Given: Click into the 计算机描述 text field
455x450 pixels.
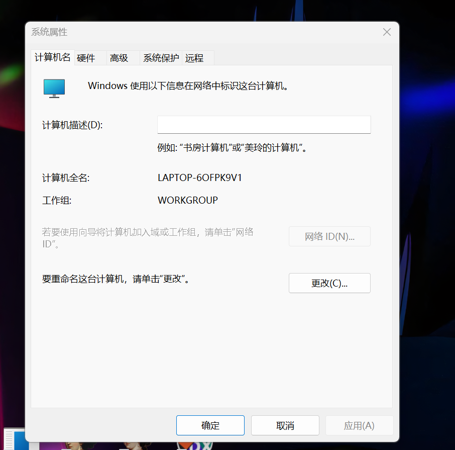Looking at the screenshot, I should point(264,125).
